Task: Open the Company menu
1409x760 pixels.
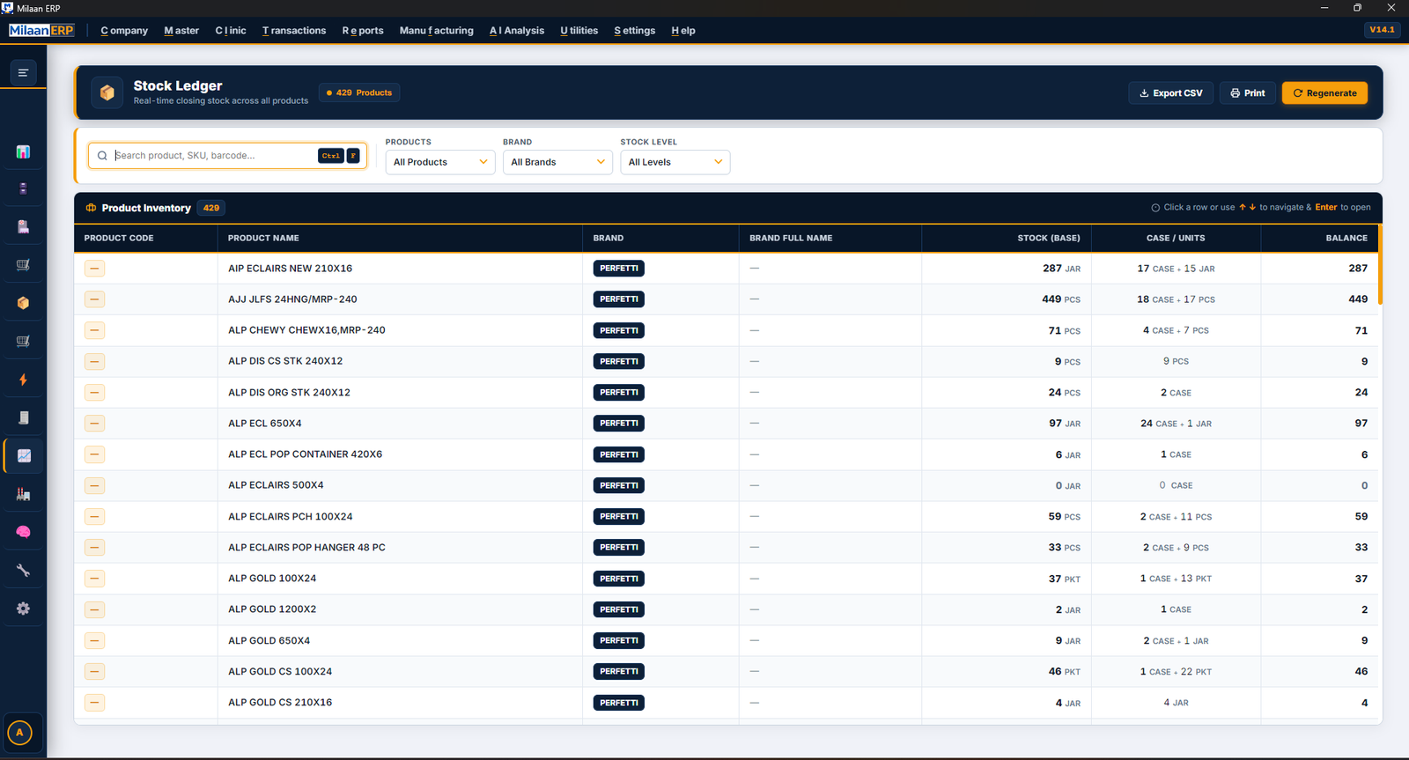Action: (124, 31)
